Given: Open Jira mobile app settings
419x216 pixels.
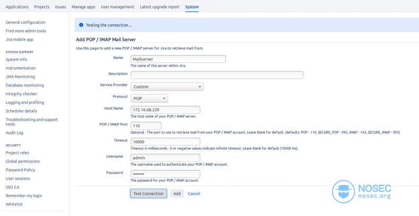Looking at the screenshot, I should click(20, 40).
